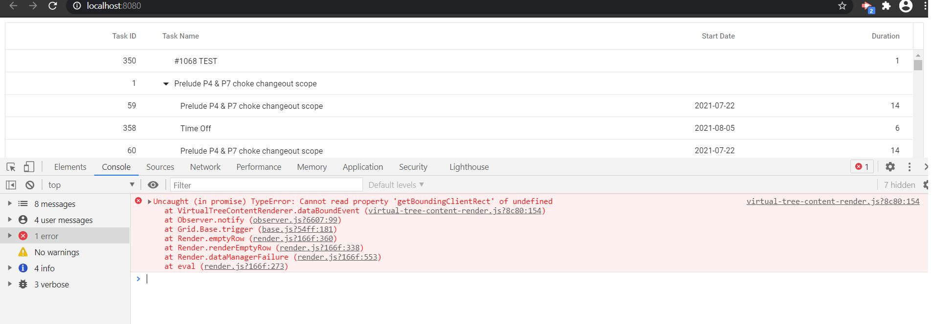Click the inspect element picker icon

[x=11, y=167]
